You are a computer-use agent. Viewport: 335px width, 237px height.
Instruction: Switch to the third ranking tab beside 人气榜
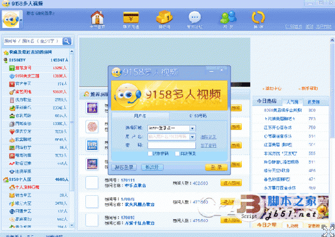tap(313, 102)
